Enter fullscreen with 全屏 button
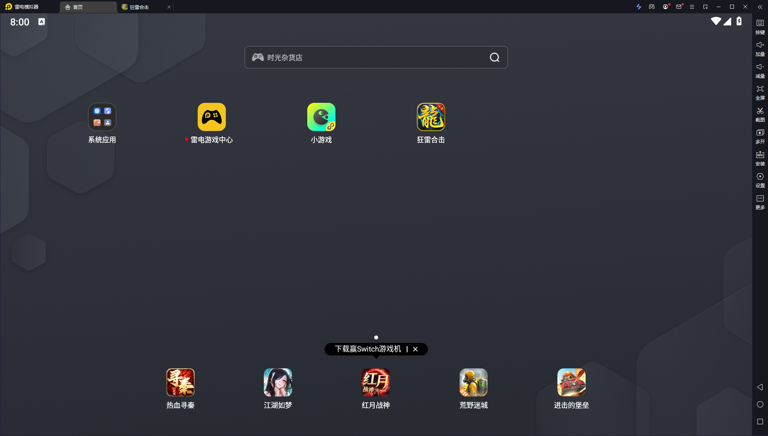 tap(760, 93)
